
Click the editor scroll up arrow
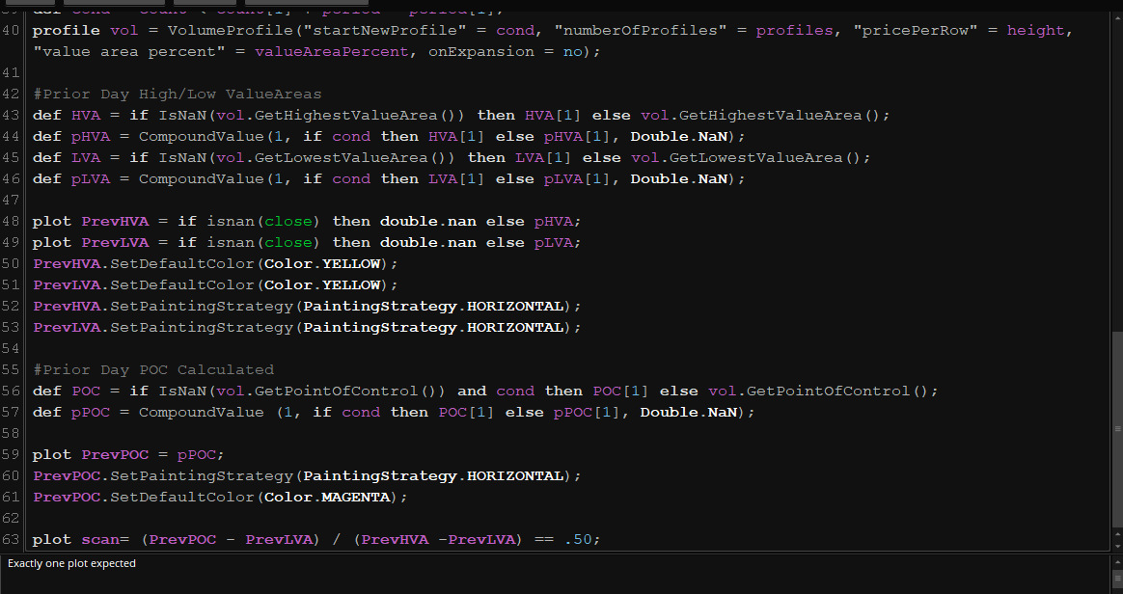coord(1116,16)
